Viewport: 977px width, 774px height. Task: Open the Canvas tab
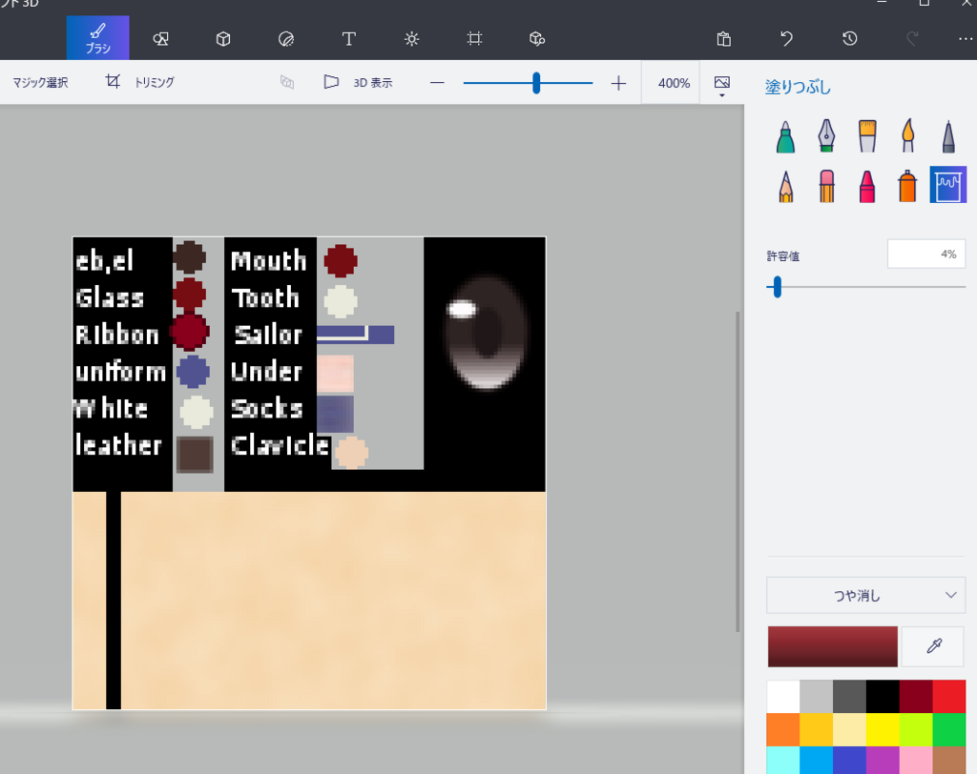pos(474,39)
